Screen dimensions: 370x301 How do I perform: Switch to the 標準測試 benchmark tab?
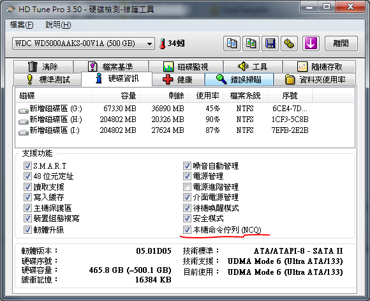(x=48, y=79)
